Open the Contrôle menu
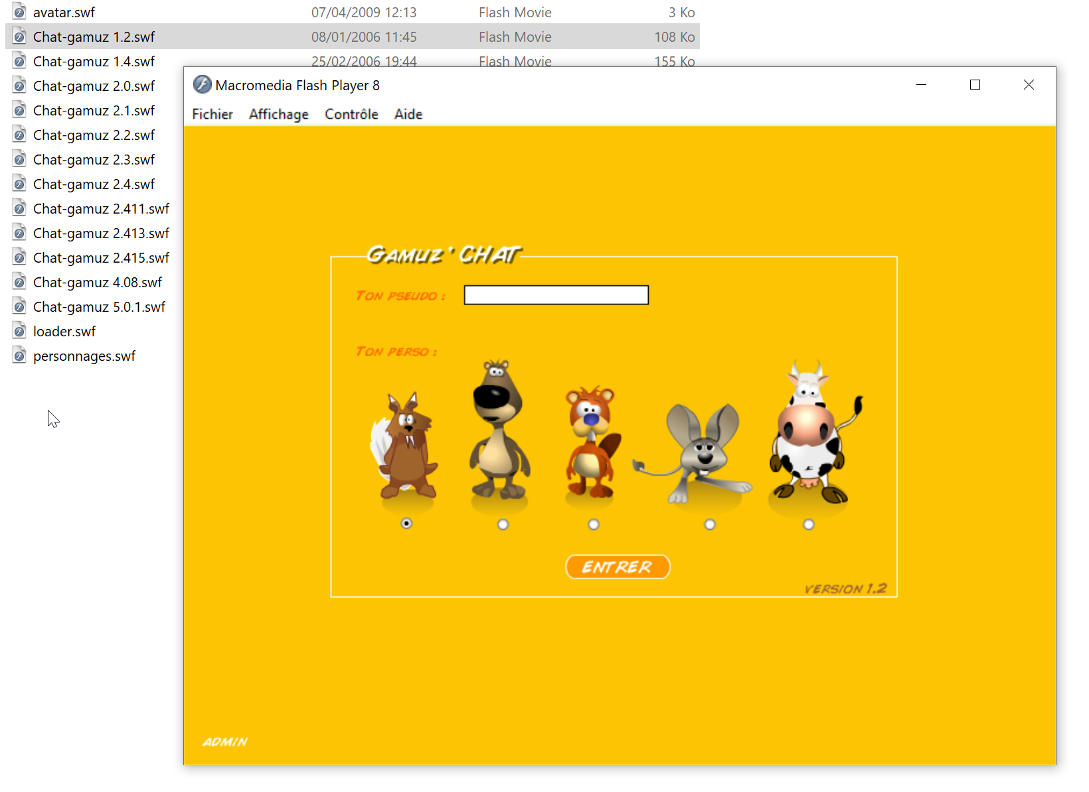1089x792 pixels. coord(351,114)
